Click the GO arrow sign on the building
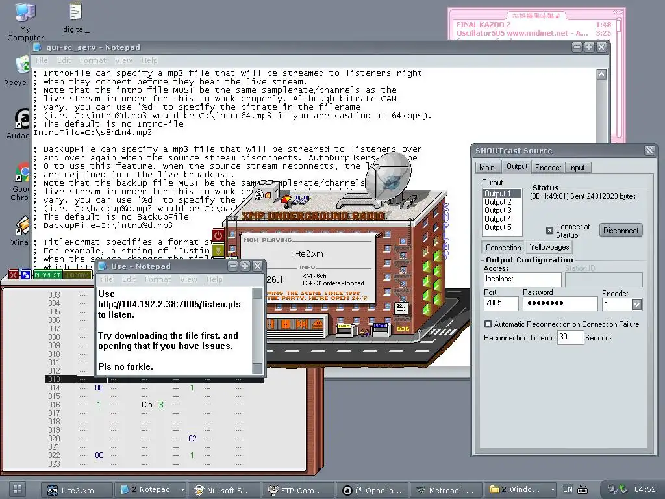Image resolution: width=665 pixels, height=499 pixels. click(x=401, y=309)
